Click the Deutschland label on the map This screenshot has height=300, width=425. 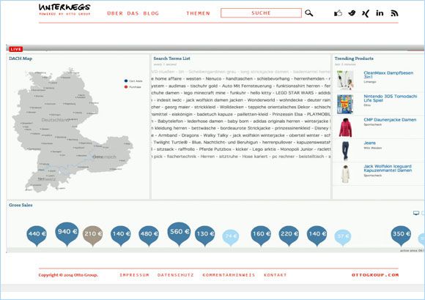(55, 120)
